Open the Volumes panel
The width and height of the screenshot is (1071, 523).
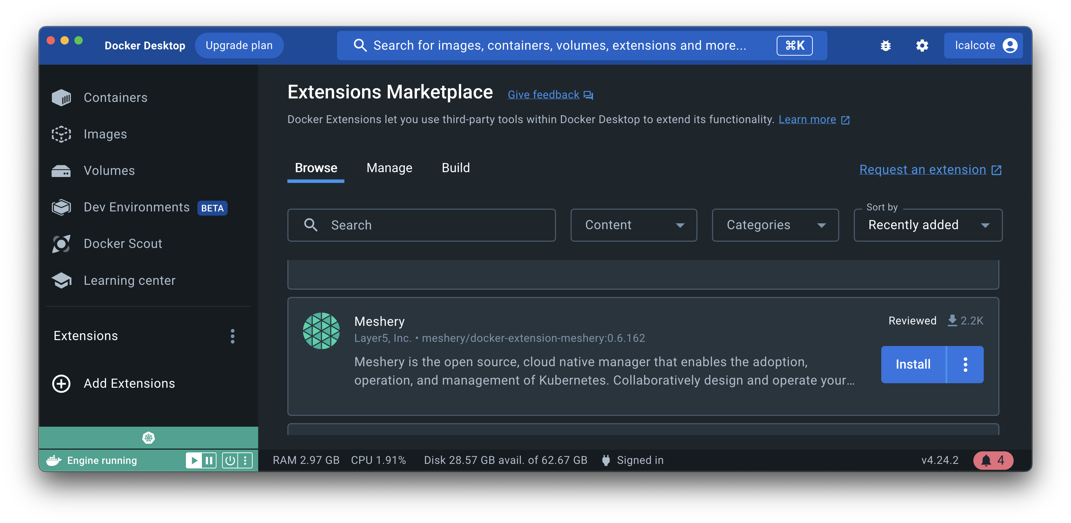tap(109, 170)
